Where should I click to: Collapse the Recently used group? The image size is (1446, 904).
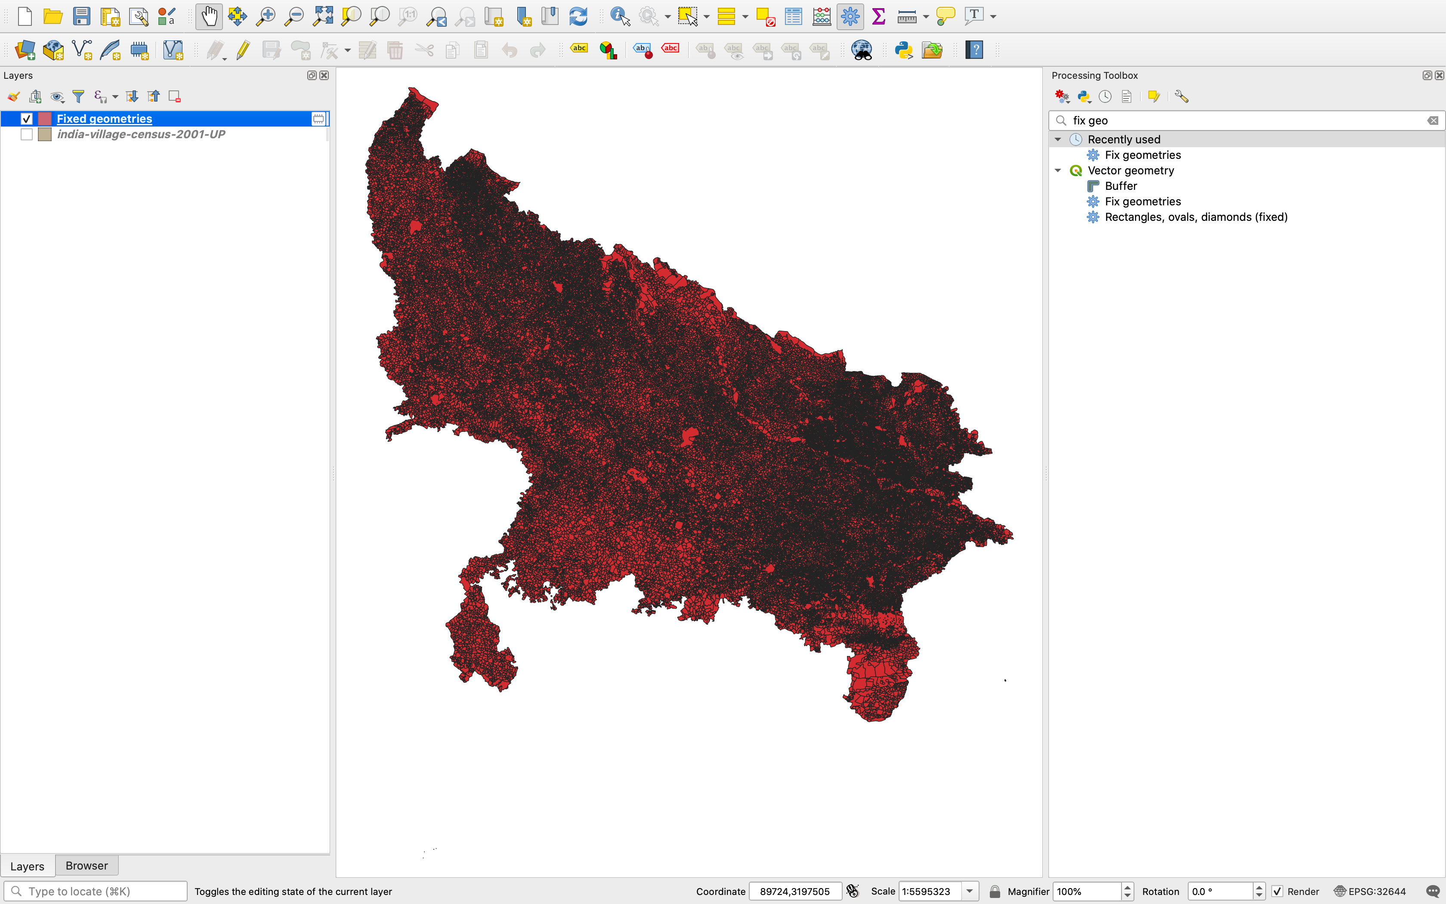1058,139
